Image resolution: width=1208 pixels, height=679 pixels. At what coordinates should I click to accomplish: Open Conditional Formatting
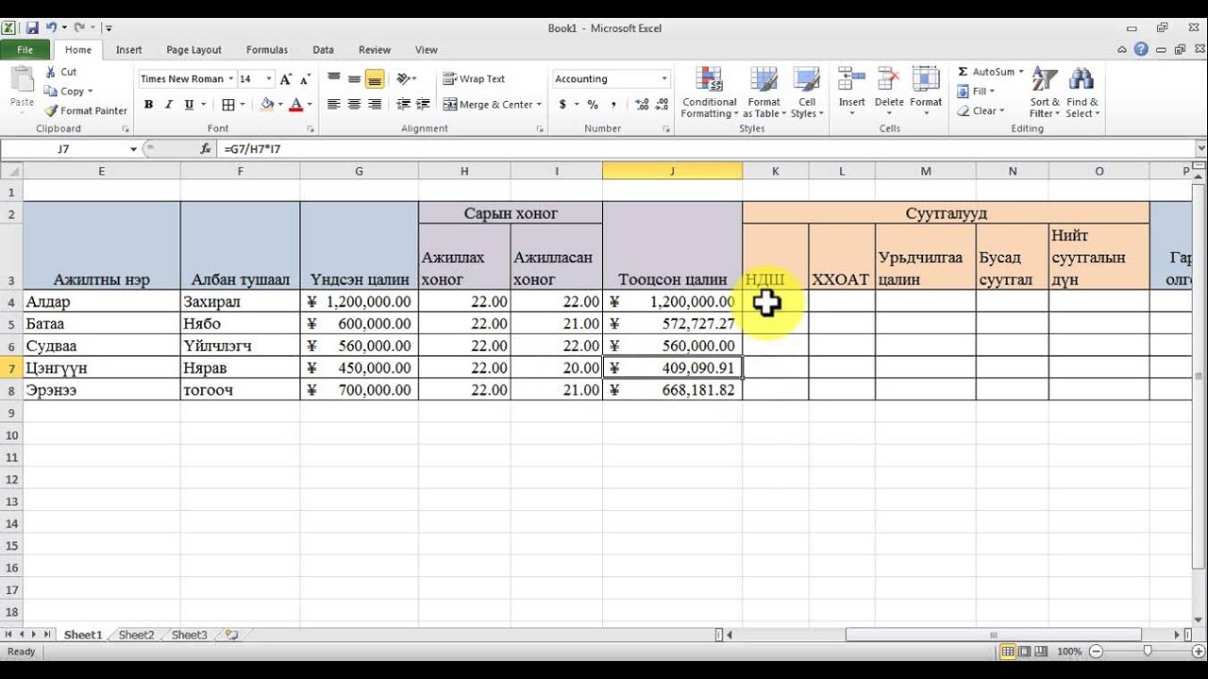(710, 92)
